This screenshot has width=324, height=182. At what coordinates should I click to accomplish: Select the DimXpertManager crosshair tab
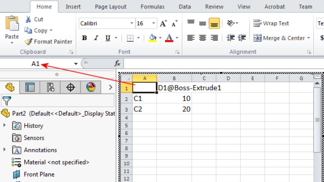(70, 87)
